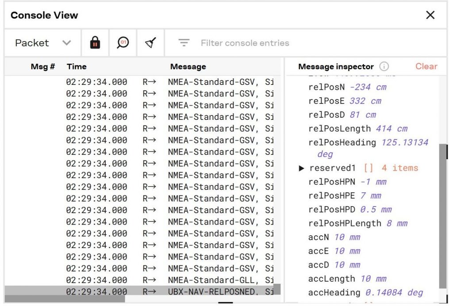453x306 pixels.
Task: Click the Message inspector info icon
Action: point(384,66)
